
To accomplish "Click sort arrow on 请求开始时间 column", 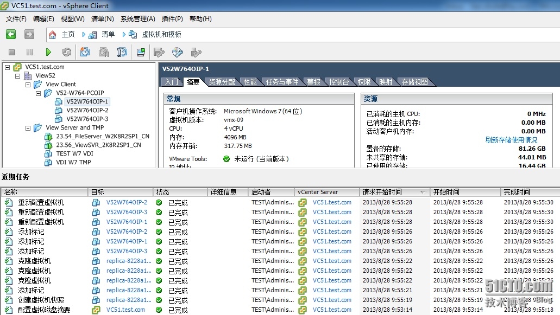I will [x=423, y=192].
